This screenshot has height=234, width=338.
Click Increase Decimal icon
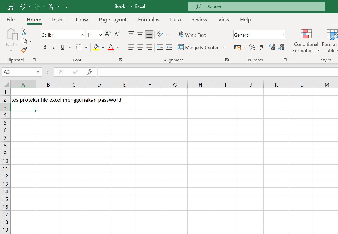coord(272,47)
